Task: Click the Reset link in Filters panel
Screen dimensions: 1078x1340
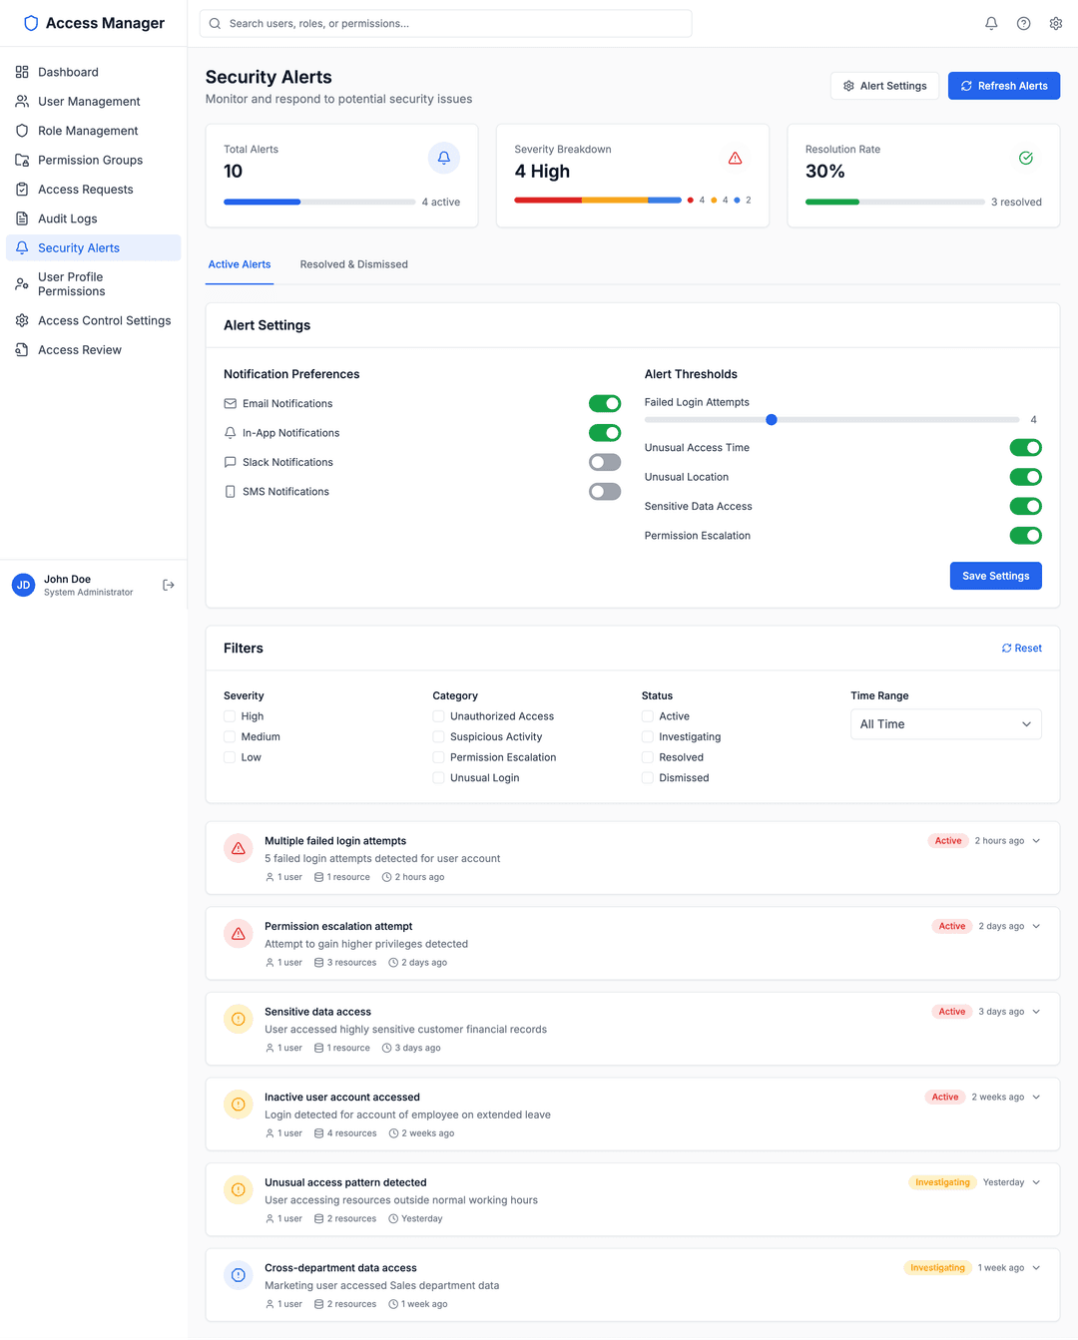Action: pyautogui.click(x=1021, y=648)
